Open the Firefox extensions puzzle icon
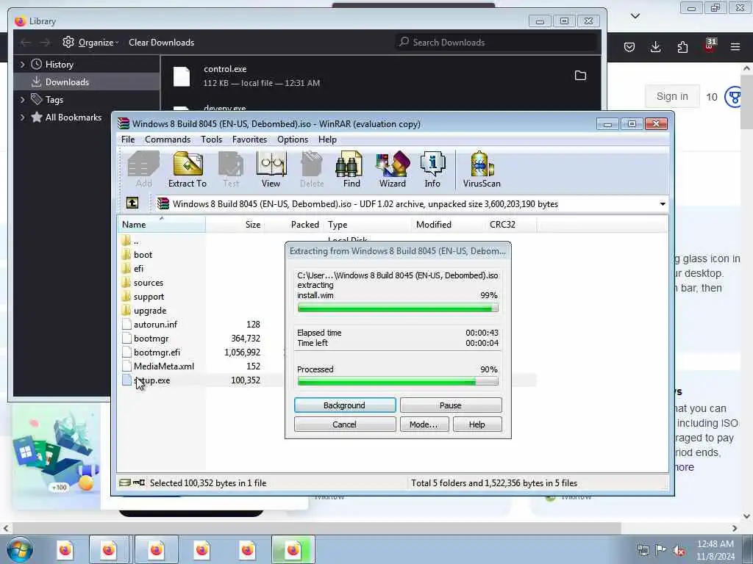 682,47
